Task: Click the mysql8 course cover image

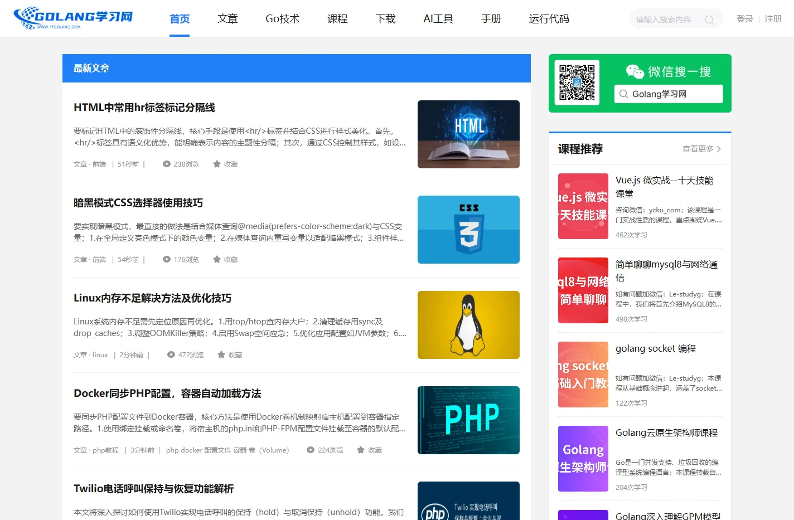Action: click(583, 290)
